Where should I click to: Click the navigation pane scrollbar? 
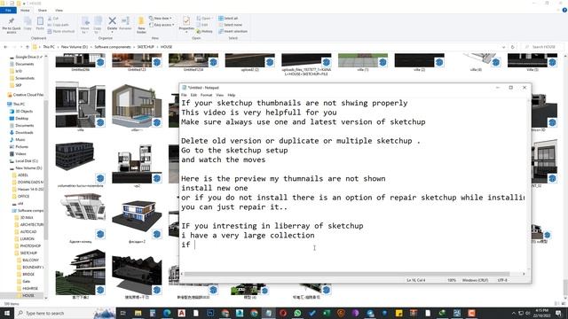46,169
